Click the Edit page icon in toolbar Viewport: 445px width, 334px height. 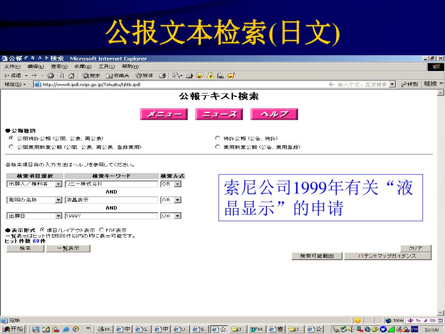click(220, 76)
